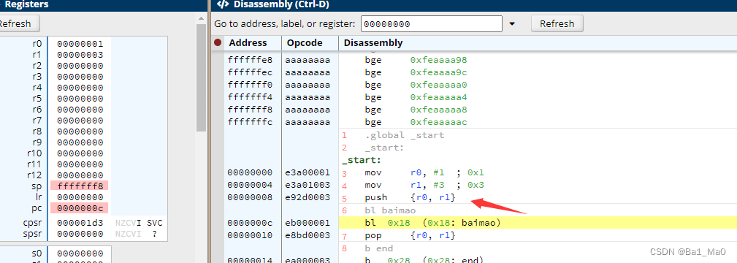Image resolution: width=737 pixels, height=263 pixels.
Task: Click the Address column header
Action: tap(248, 43)
